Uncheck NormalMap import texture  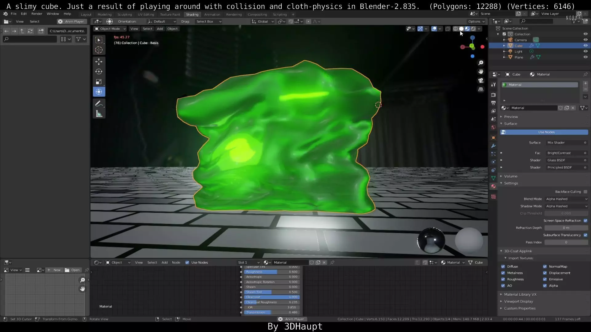[545, 267]
